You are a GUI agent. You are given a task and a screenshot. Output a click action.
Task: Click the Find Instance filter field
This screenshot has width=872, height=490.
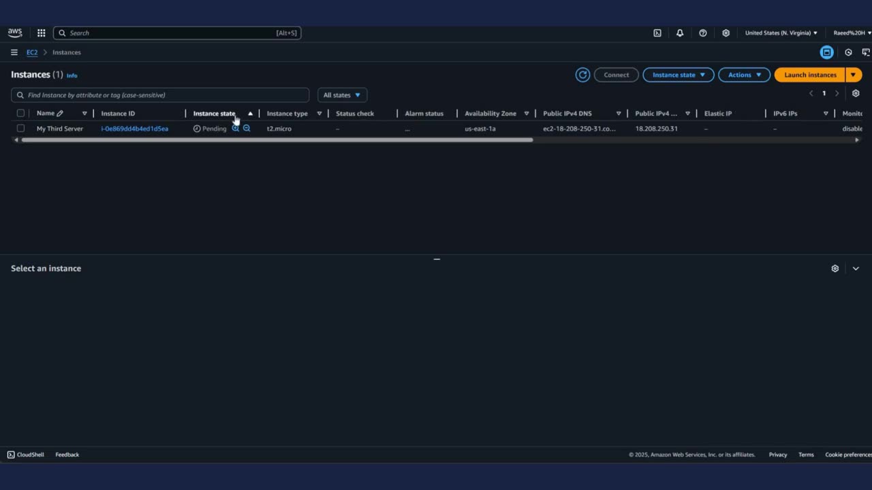(160, 95)
